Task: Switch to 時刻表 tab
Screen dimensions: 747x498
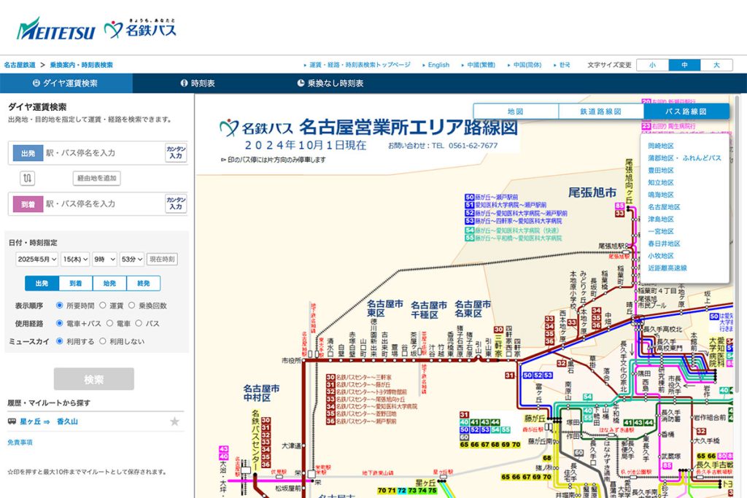Action: (198, 83)
